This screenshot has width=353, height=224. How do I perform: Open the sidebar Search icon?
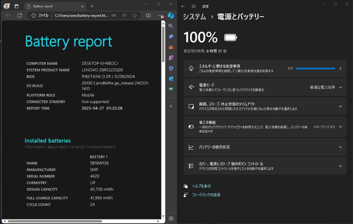(x=171, y=26)
